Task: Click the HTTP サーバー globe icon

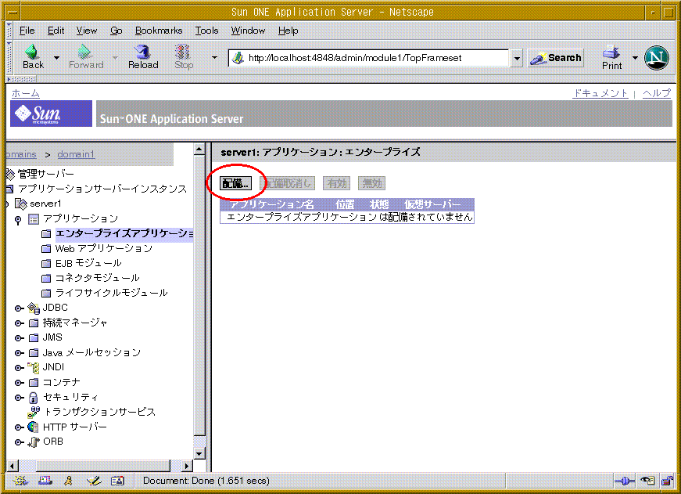Action: (x=34, y=427)
